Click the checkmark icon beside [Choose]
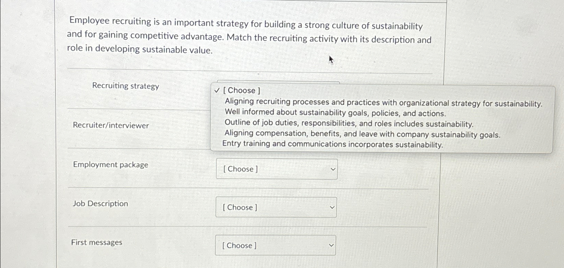Image resolution: width=564 pixels, height=268 pixels. (x=217, y=90)
